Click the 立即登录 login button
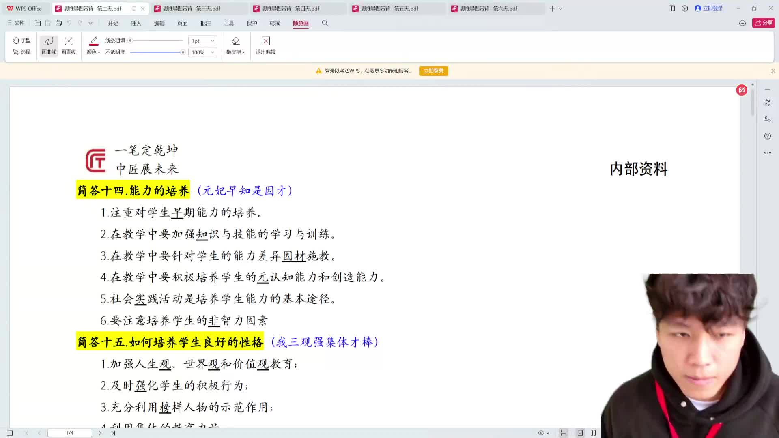This screenshot has width=779, height=438. point(433,71)
